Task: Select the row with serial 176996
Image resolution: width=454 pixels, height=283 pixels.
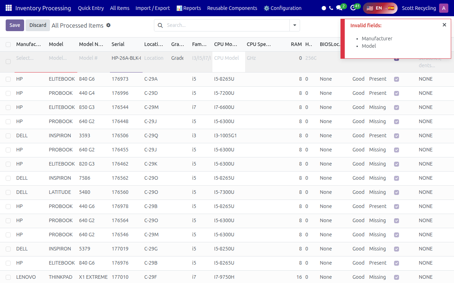Action: 8,93
